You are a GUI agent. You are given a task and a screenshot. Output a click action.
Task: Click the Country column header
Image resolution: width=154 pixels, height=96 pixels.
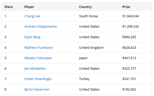coord(85,7)
